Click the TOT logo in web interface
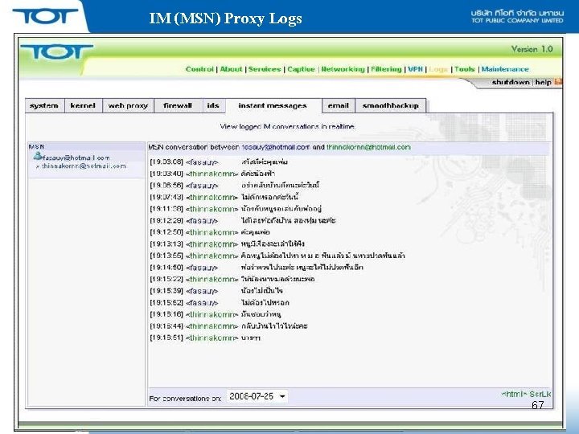This screenshot has width=579, height=434. click(56, 52)
